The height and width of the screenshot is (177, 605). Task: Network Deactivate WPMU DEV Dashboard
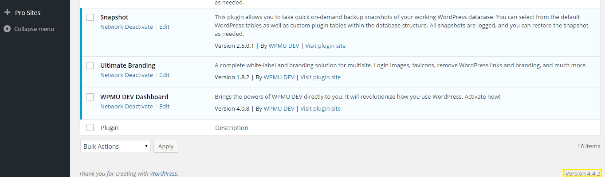click(x=126, y=106)
